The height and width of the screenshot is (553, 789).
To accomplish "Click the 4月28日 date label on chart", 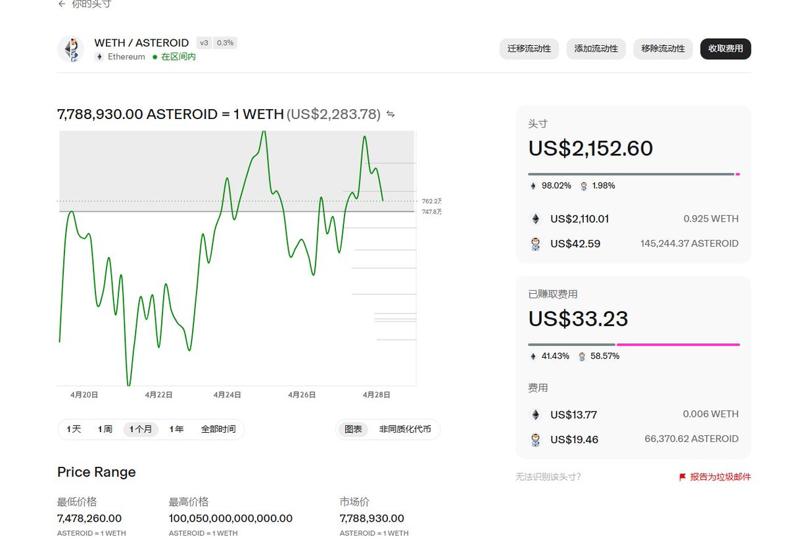I will [x=376, y=395].
